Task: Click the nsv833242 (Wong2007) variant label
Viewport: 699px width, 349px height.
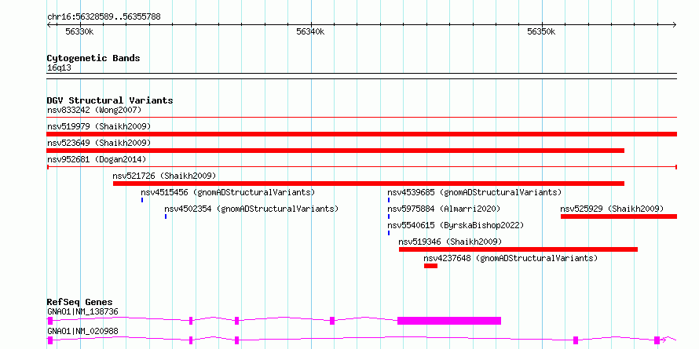Action: click(x=94, y=110)
